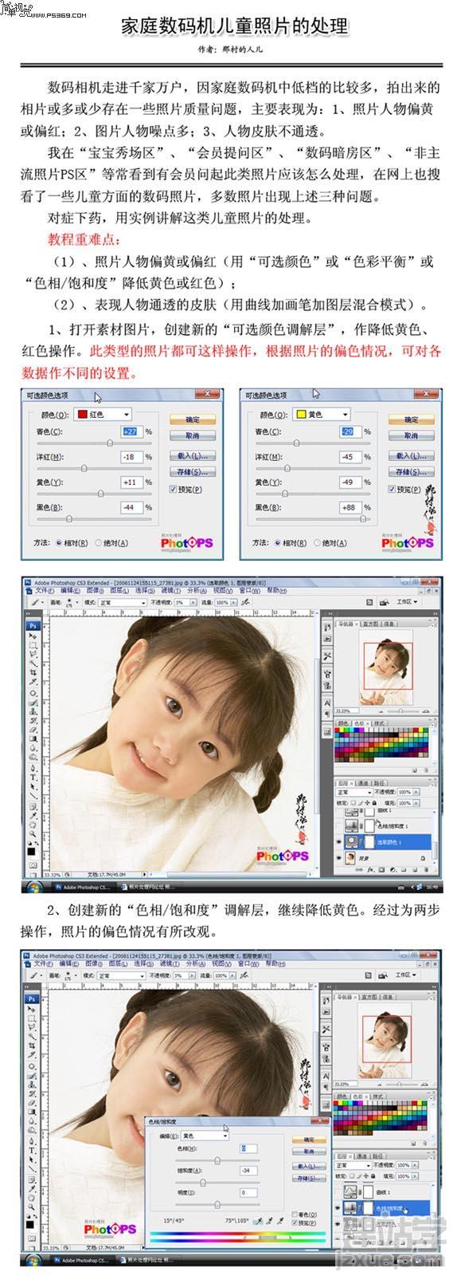Expand the 编辑 dropdown in 色相/饱和度 dialog

click(x=205, y=1136)
